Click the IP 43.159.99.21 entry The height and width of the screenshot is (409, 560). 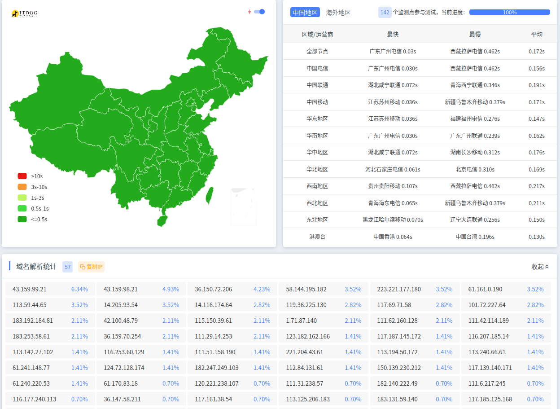click(x=30, y=289)
